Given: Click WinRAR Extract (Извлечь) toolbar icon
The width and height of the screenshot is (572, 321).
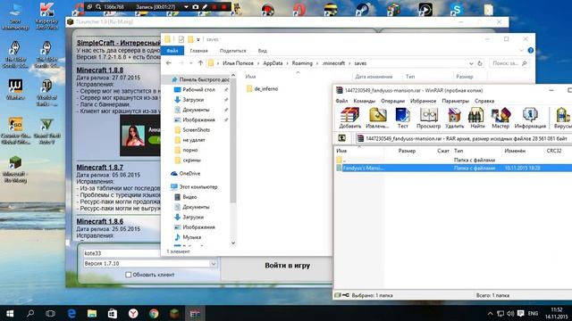Looking at the screenshot, I should [377, 118].
